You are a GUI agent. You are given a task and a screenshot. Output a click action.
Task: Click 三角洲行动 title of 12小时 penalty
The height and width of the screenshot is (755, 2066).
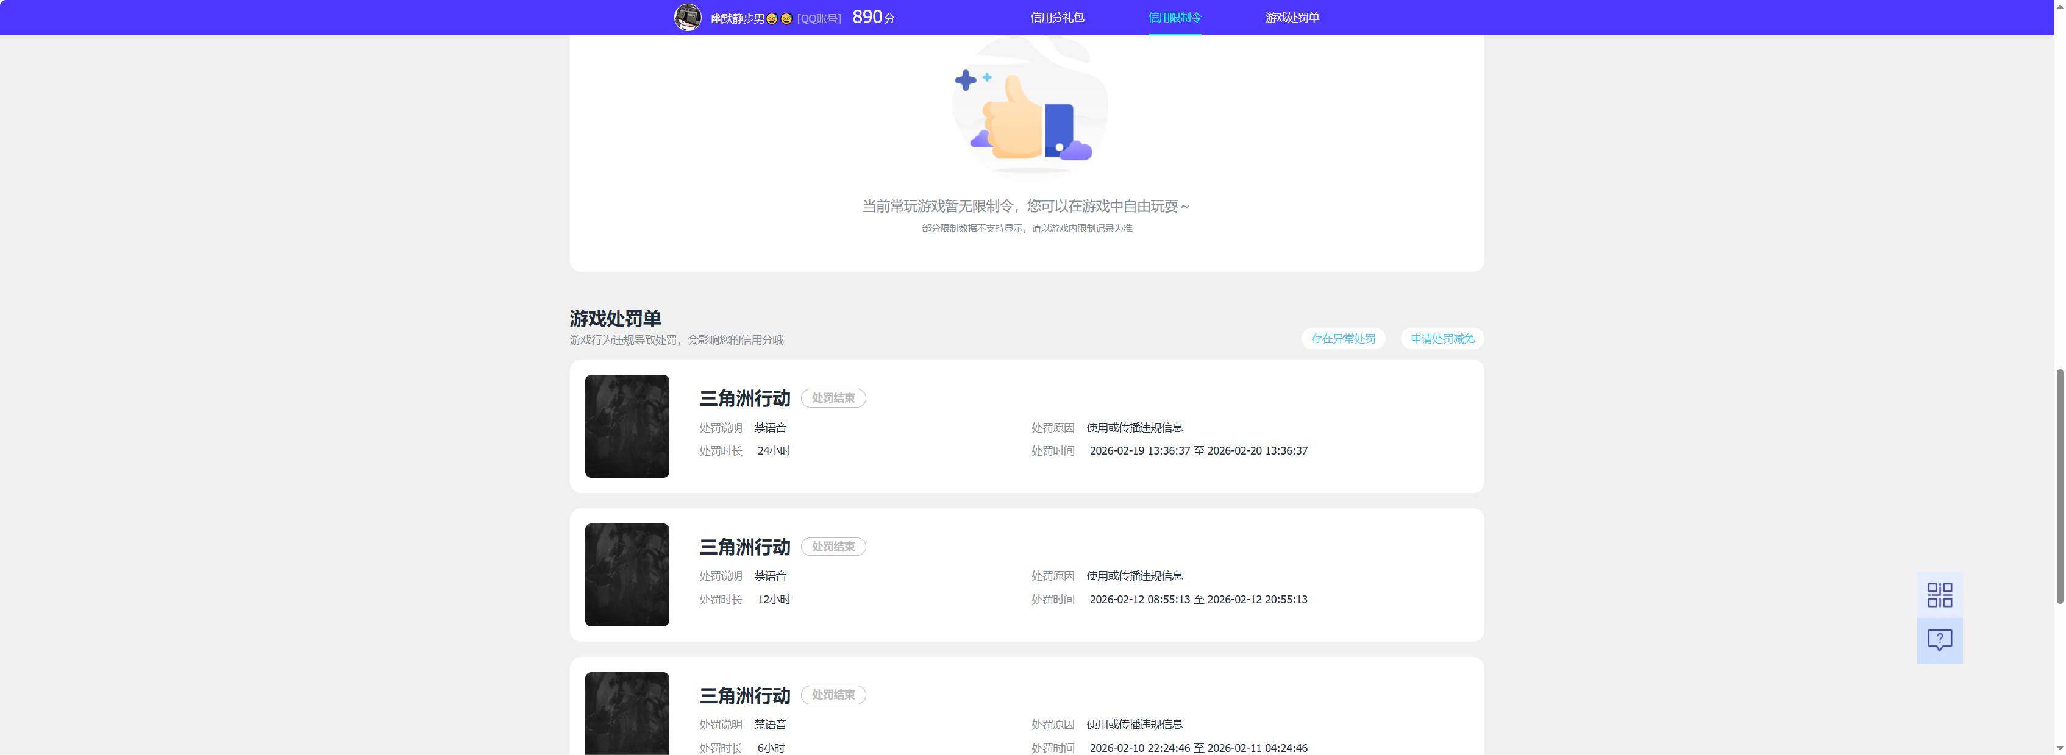(x=744, y=547)
